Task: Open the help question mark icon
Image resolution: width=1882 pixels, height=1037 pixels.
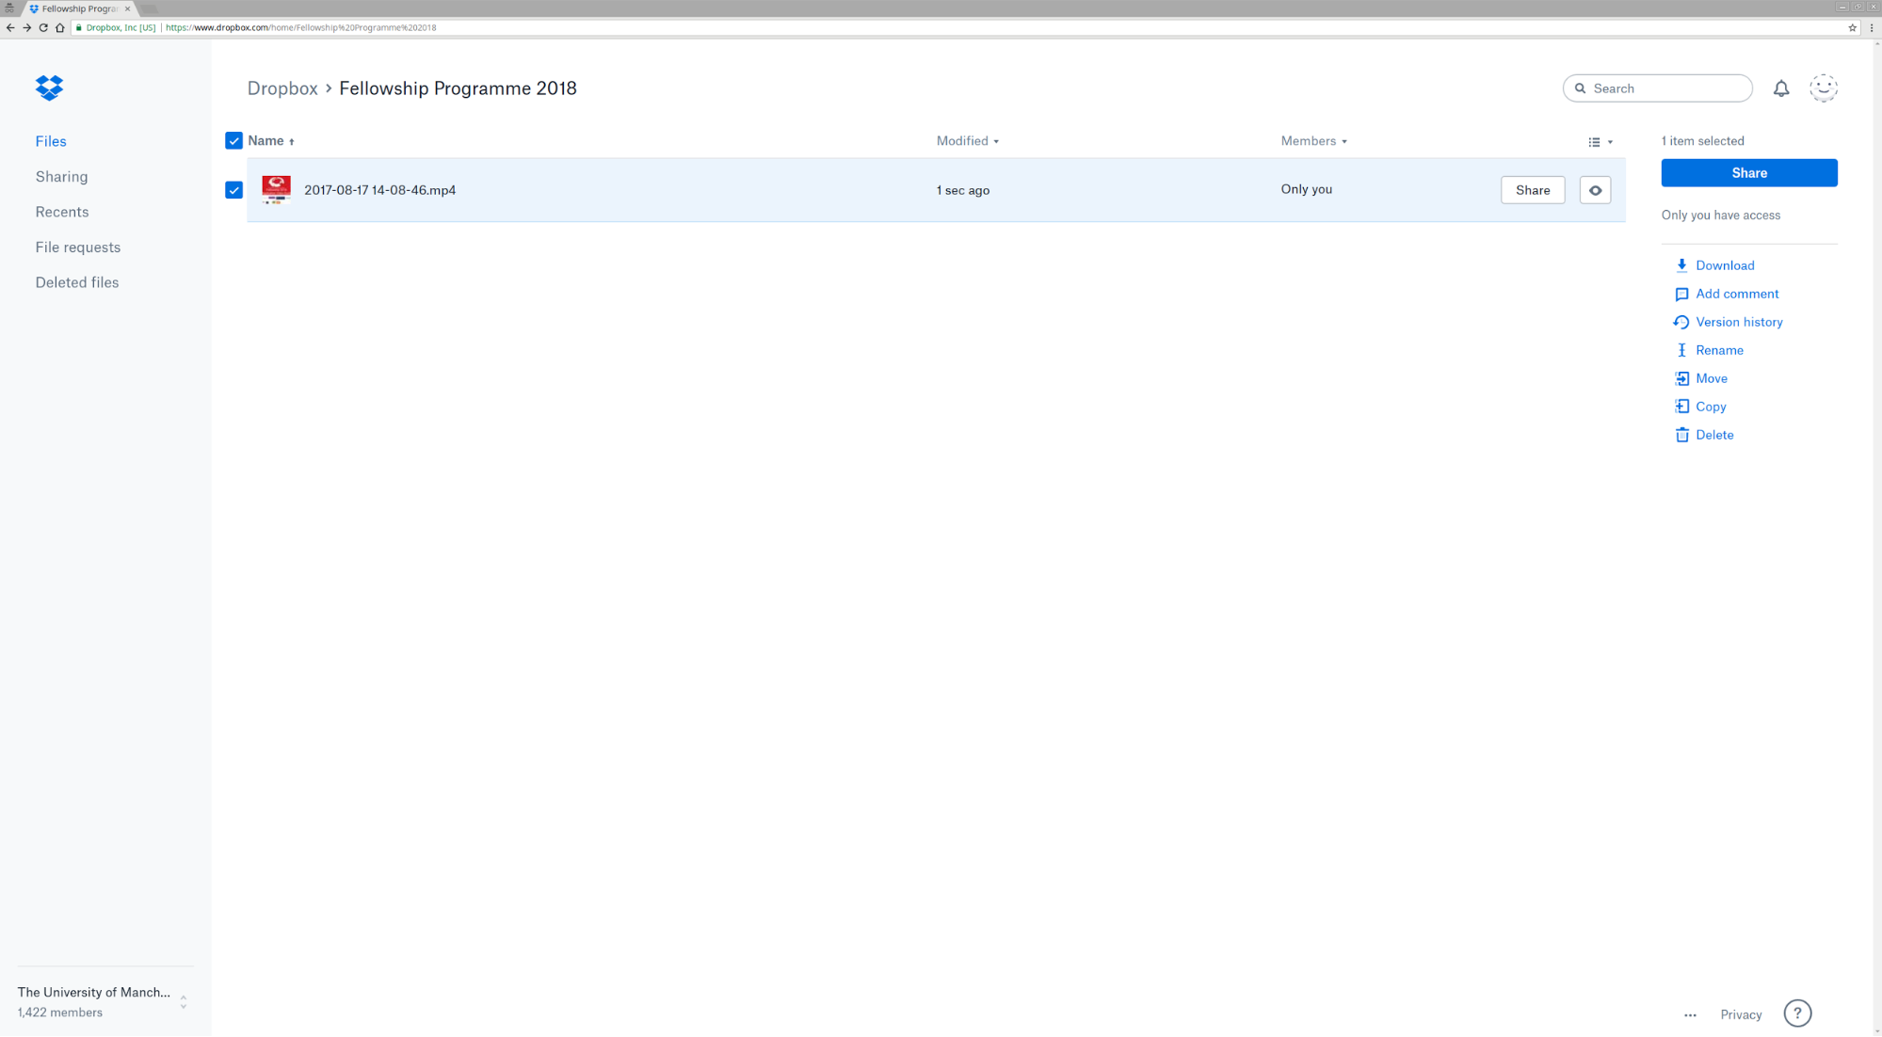Action: (x=1797, y=1013)
